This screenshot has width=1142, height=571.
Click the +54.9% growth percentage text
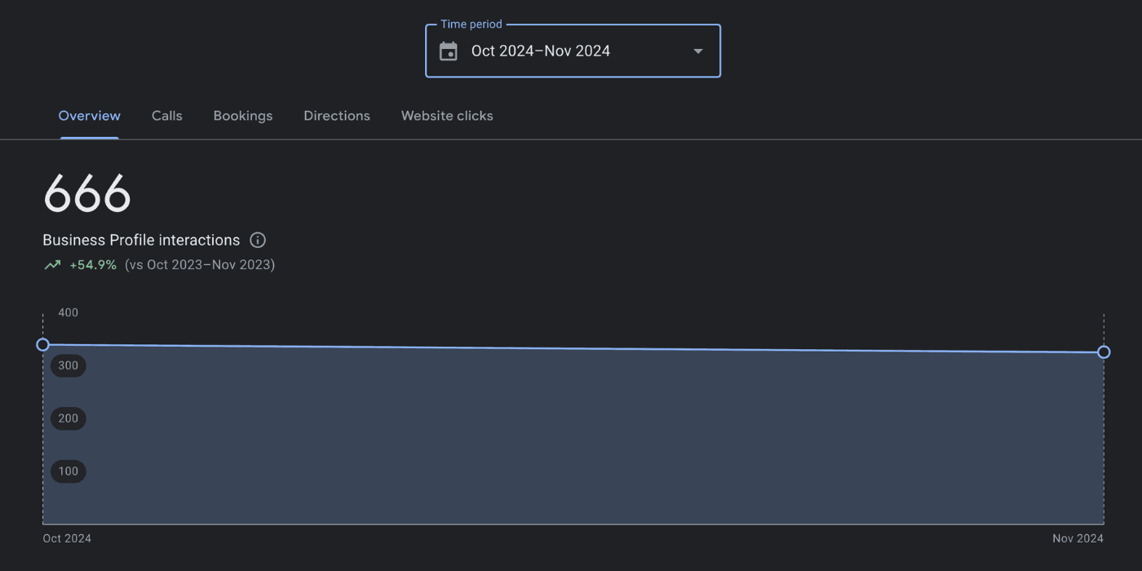tap(93, 264)
